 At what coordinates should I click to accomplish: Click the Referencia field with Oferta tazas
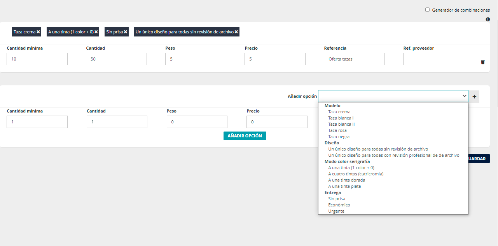(354, 59)
